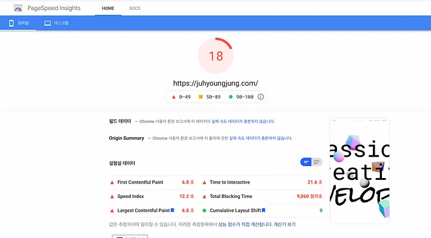Click the desktop monitor icon in blue bar
The height and width of the screenshot is (238, 431).
click(47, 23)
